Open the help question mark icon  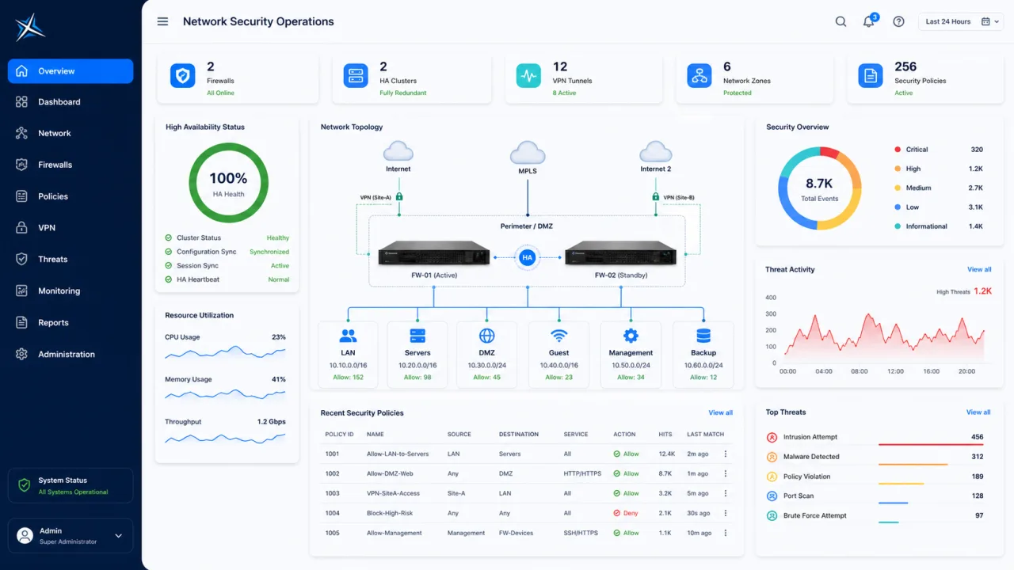click(898, 21)
